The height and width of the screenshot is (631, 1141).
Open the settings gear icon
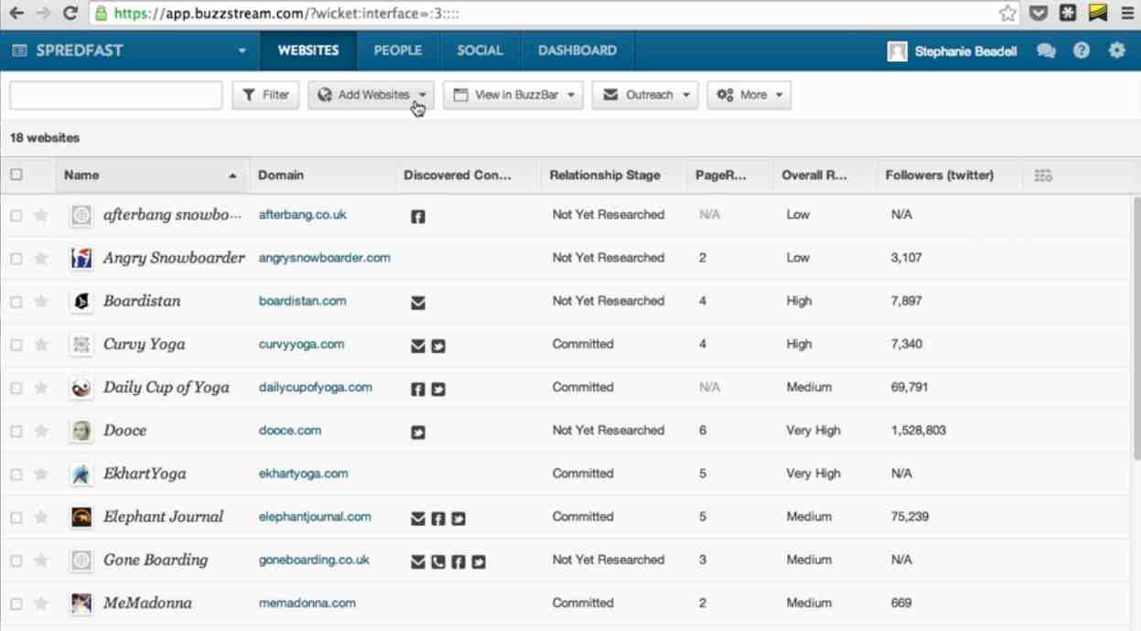coord(1116,51)
